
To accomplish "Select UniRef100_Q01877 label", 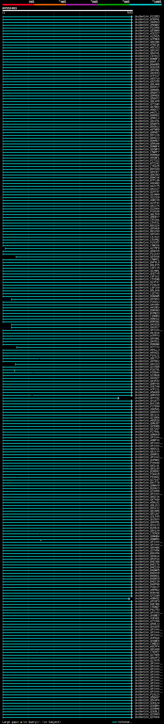I will 147,401.
